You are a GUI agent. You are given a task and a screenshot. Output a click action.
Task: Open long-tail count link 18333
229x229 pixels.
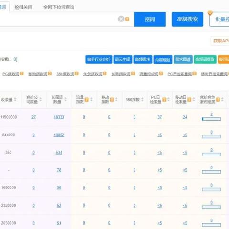[x=59, y=117]
